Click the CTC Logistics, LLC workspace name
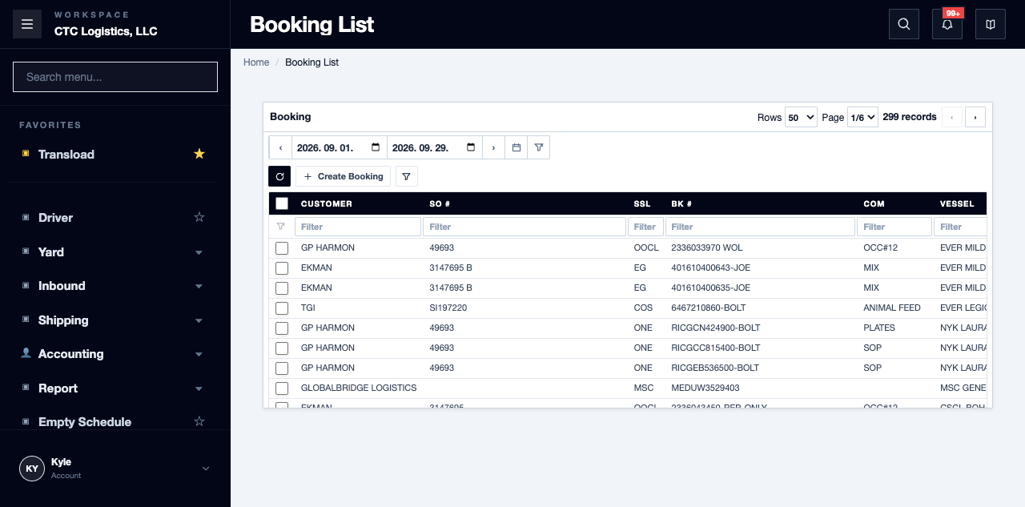The height and width of the screenshot is (507, 1025). tap(106, 31)
